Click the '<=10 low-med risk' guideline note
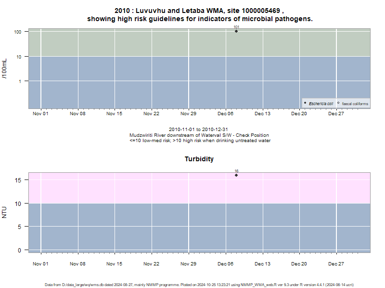This screenshot has height=288, width=385. (200, 141)
